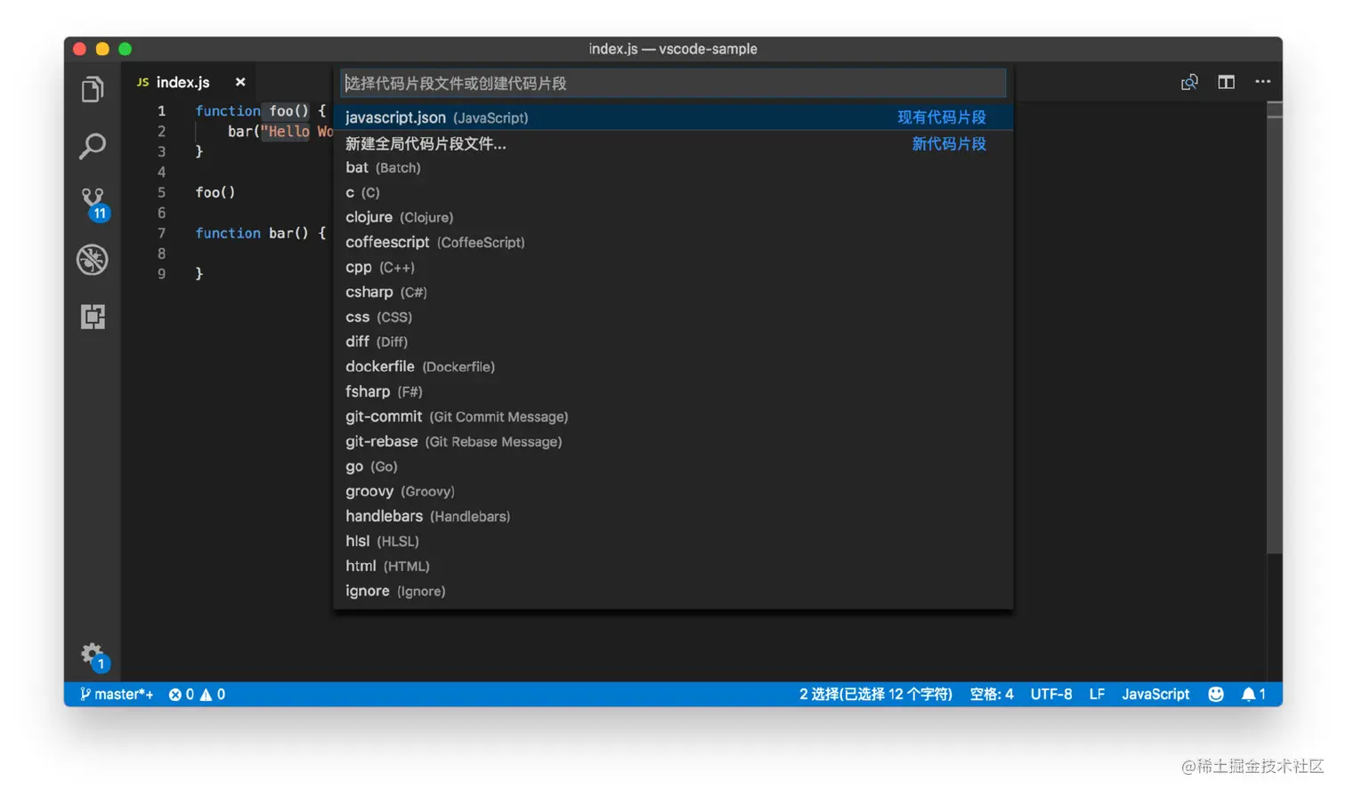Select the html (HTML) entry

673,566
